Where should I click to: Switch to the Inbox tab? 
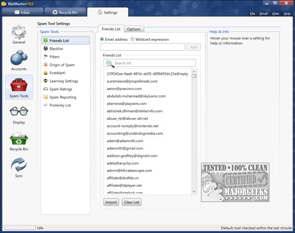point(23,12)
